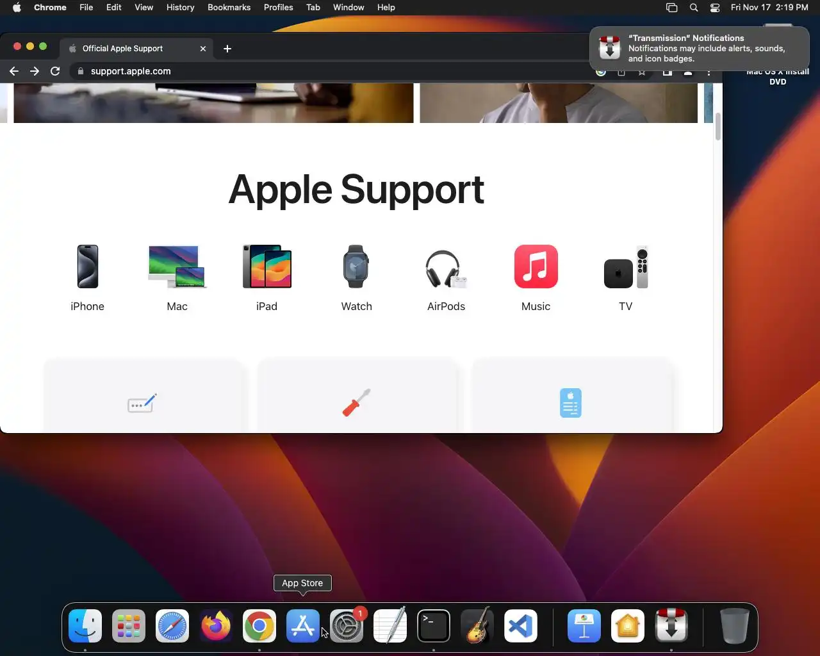Launch Safari from the Dock
This screenshot has height=656, width=820.
click(172, 626)
